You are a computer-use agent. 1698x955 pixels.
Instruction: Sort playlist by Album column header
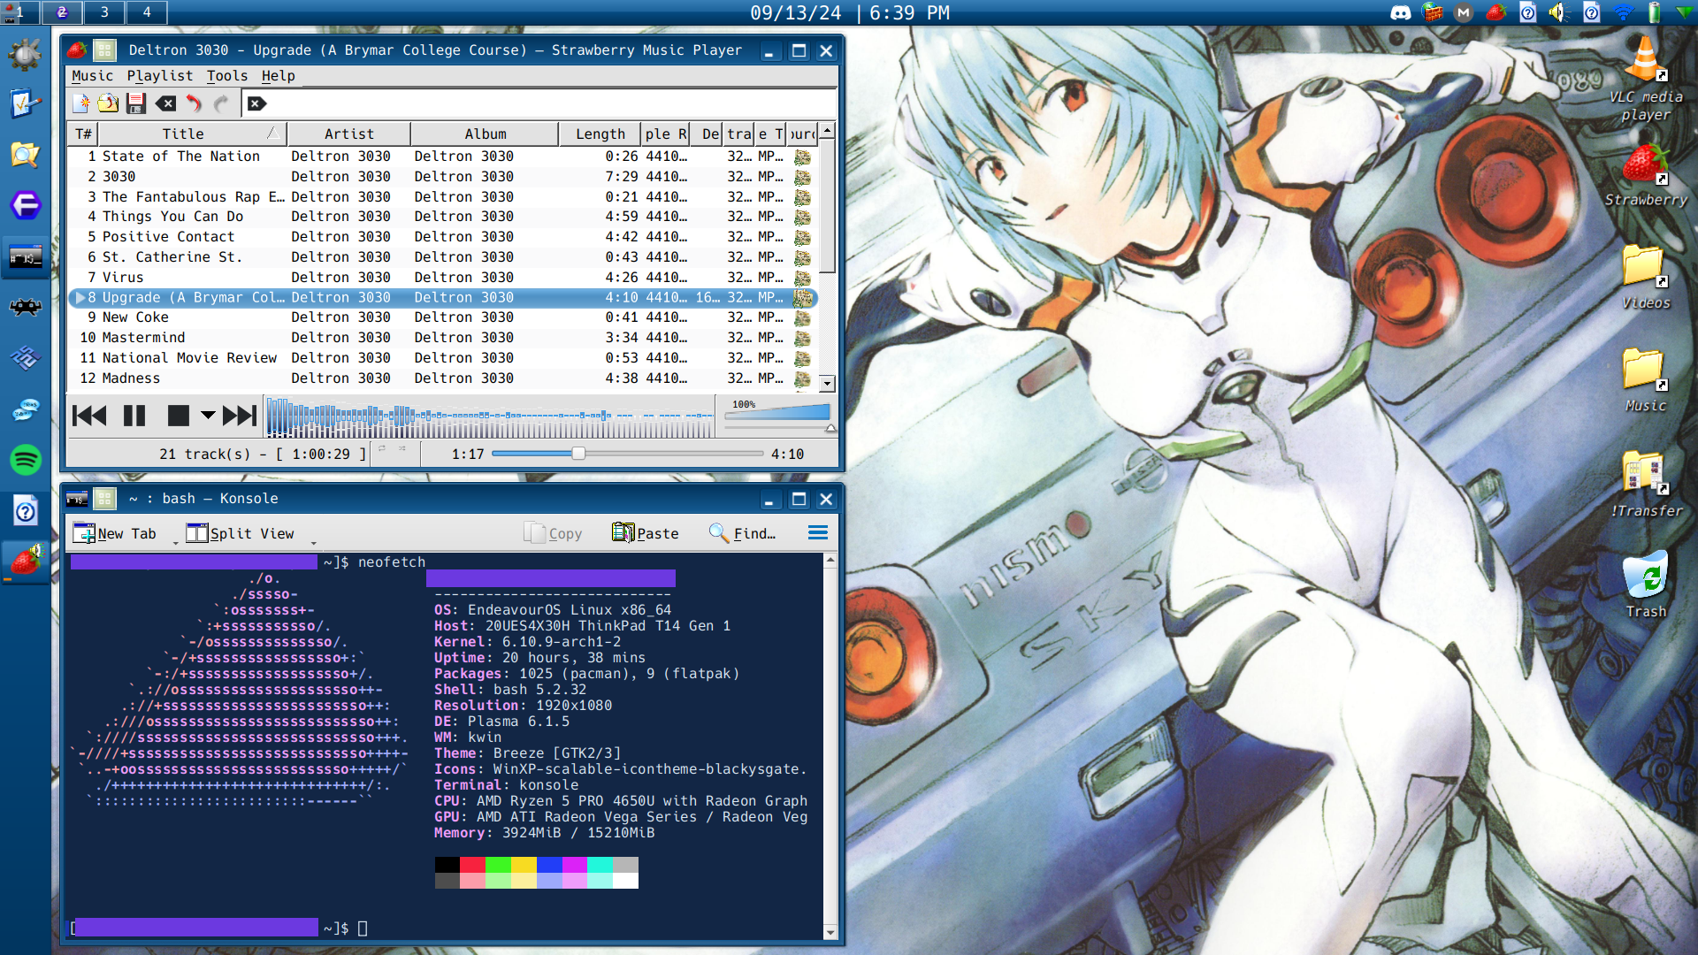pyautogui.click(x=486, y=134)
